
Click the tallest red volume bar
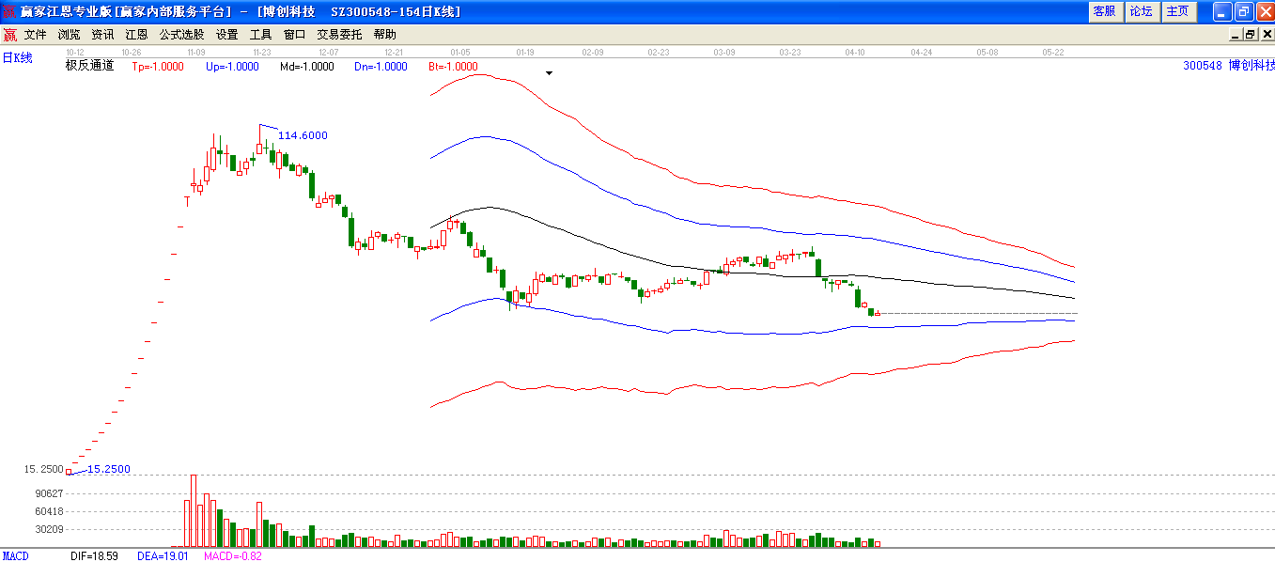(194, 510)
